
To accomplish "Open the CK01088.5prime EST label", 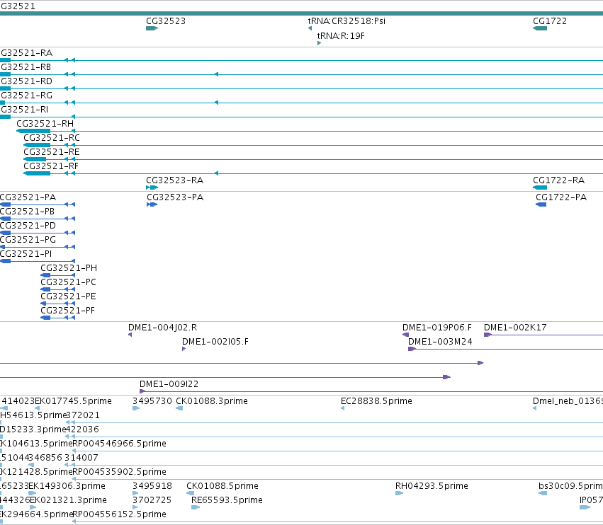I will tap(222, 486).
